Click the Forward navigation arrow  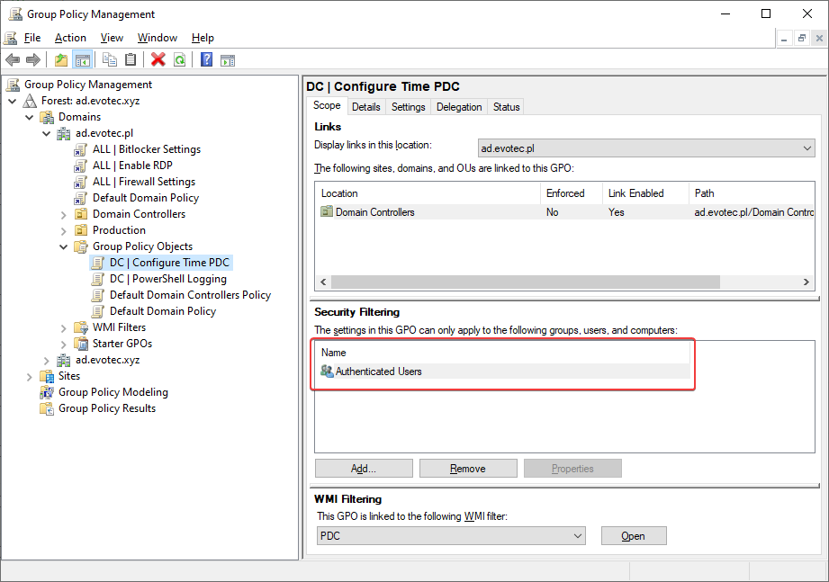coord(33,60)
